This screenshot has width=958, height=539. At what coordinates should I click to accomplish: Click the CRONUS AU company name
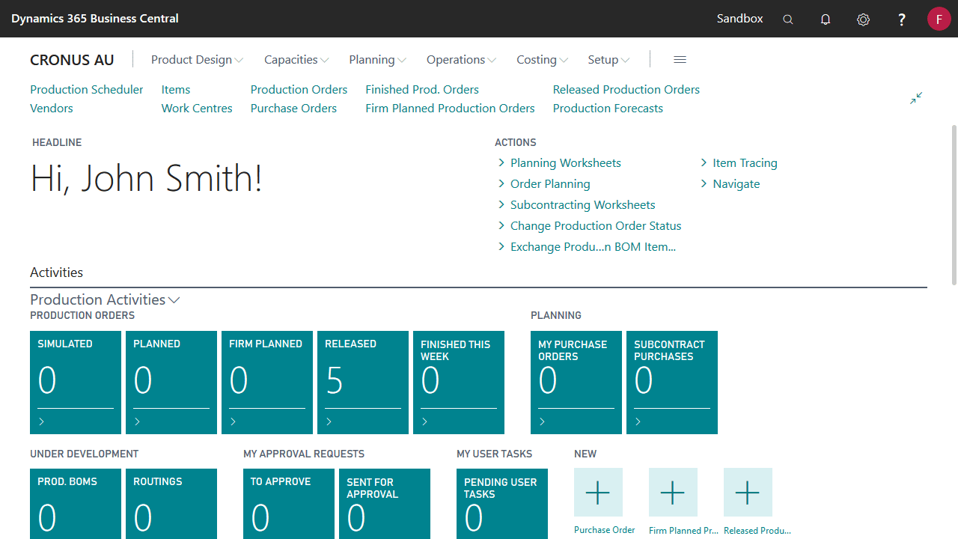click(72, 60)
